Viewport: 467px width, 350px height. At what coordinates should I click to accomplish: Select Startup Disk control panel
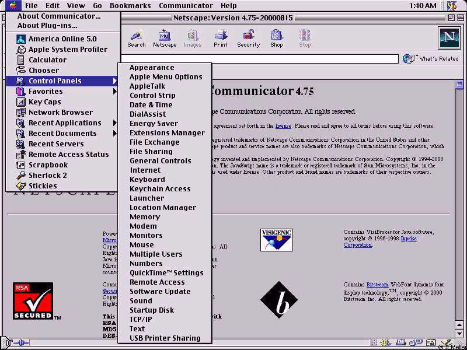point(165,310)
